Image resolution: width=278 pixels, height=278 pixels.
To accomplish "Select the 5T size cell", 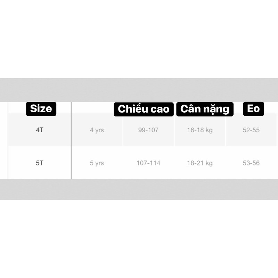I will click(x=40, y=163).
